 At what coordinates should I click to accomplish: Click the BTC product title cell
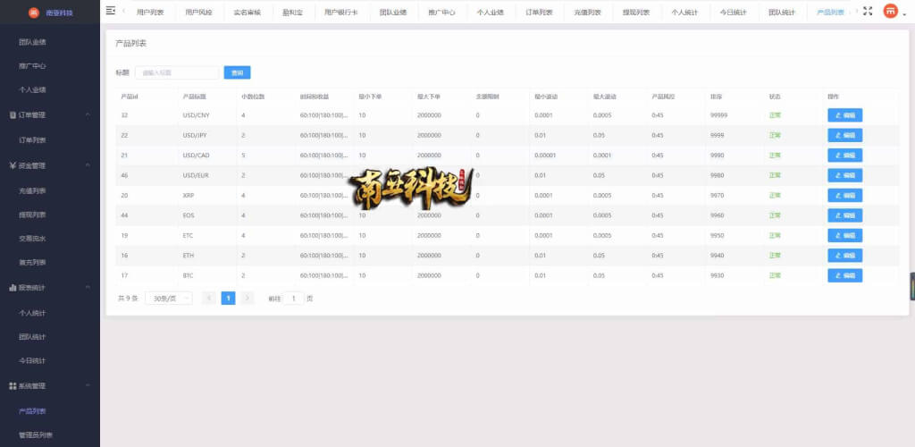pyautogui.click(x=188, y=275)
